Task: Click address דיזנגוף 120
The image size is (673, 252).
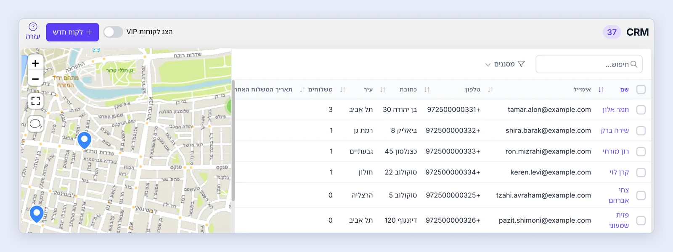Action: click(400, 221)
